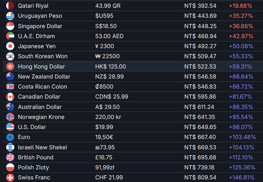Click the Norwegian flag icon
The image size is (263, 182).
[x=10, y=117]
